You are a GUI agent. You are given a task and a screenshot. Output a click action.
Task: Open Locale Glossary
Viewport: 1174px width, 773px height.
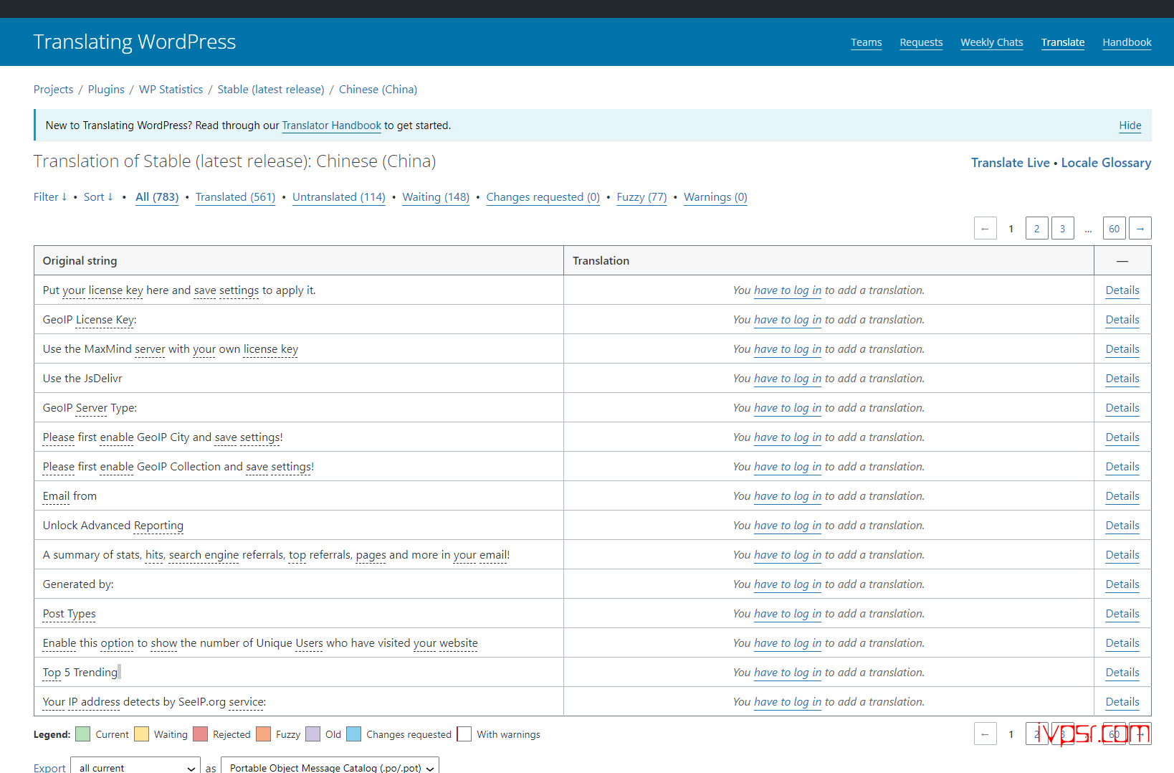pos(1106,163)
